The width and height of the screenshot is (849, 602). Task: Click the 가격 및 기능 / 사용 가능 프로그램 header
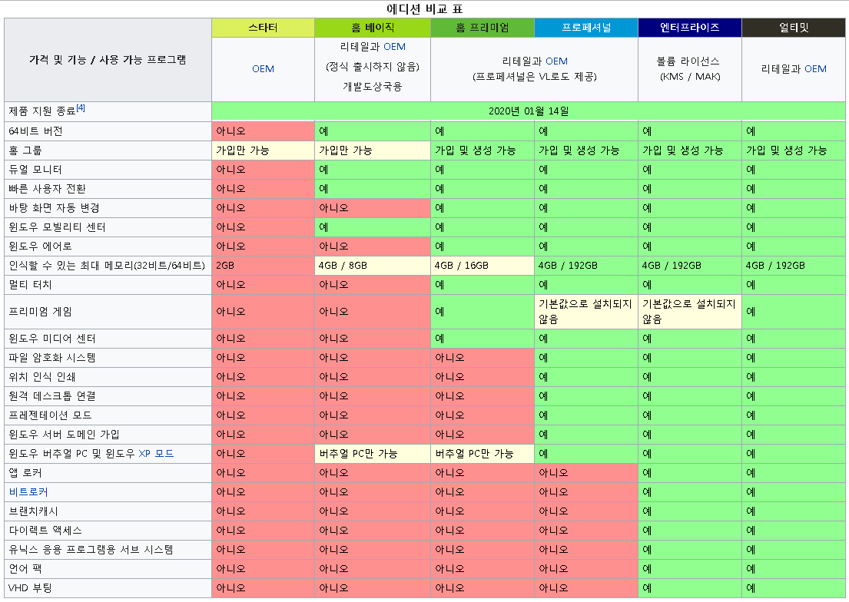(108, 60)
